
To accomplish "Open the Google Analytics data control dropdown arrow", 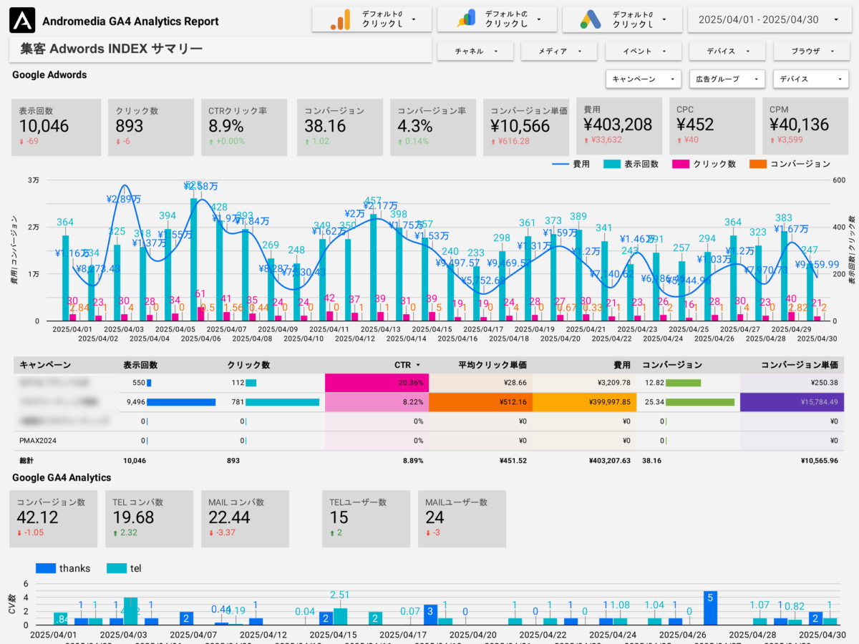I will pos(414,20).
